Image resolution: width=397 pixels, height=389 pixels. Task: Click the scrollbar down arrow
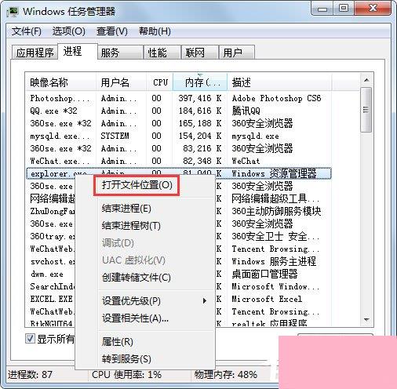[366, 320]
